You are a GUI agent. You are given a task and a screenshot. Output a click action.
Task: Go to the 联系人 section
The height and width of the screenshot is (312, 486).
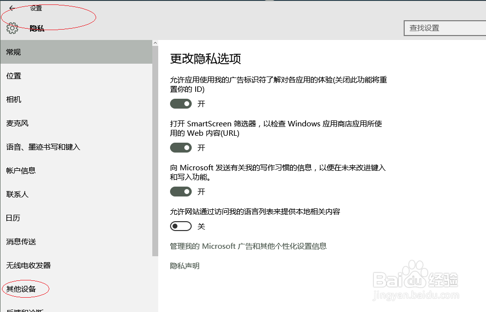point(76,195)
